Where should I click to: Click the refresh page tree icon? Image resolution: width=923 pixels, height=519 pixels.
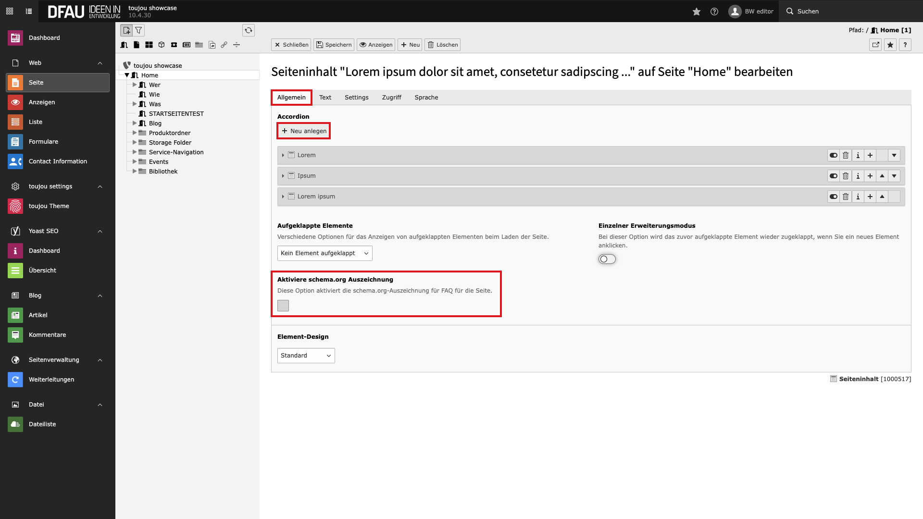tap(248, 30)
